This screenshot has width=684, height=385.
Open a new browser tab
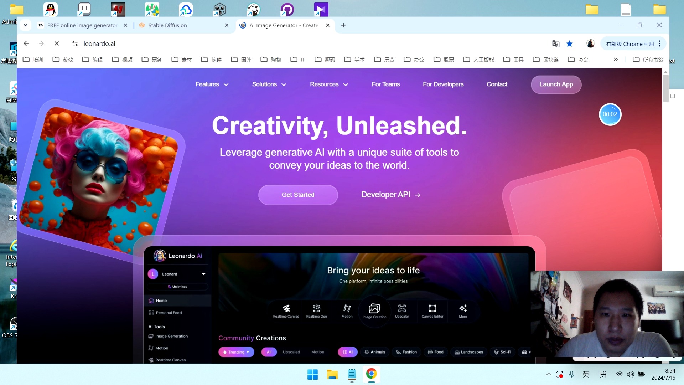pos(343,25)
